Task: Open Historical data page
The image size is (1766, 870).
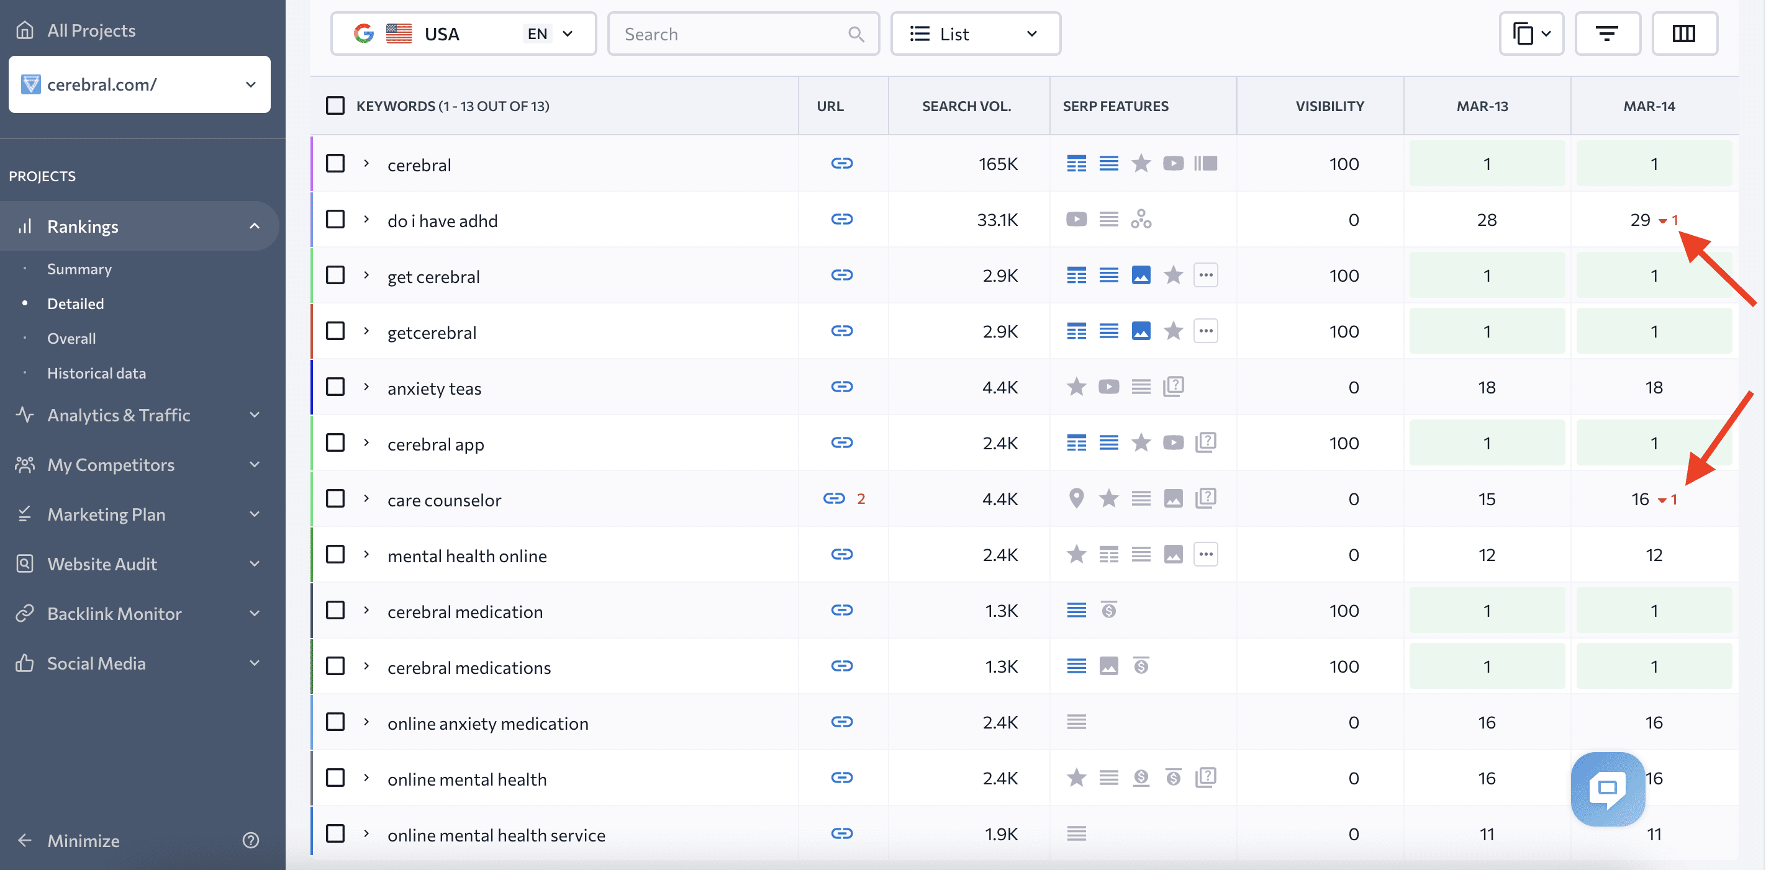Action: (97, 373)
